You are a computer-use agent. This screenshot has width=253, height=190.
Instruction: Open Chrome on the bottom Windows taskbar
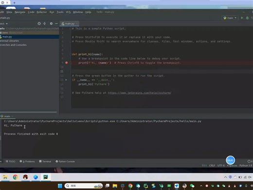click(130, 186)
